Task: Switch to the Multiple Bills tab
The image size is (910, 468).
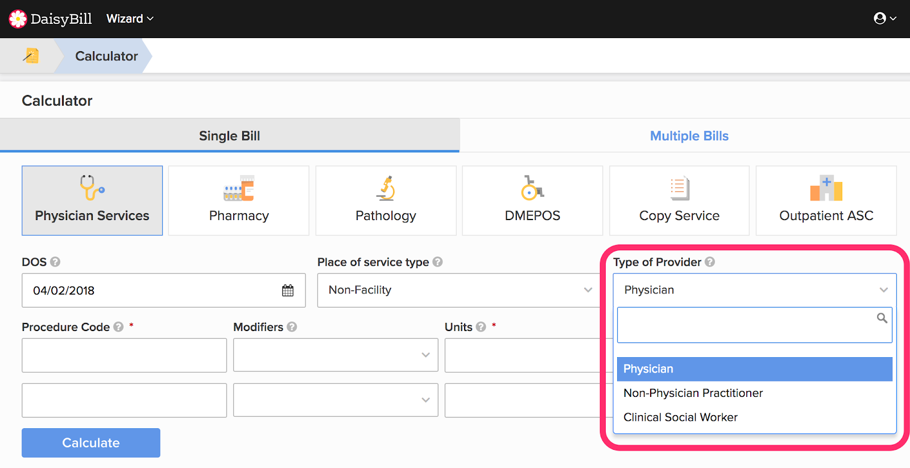Action: [x=689, y=136]
